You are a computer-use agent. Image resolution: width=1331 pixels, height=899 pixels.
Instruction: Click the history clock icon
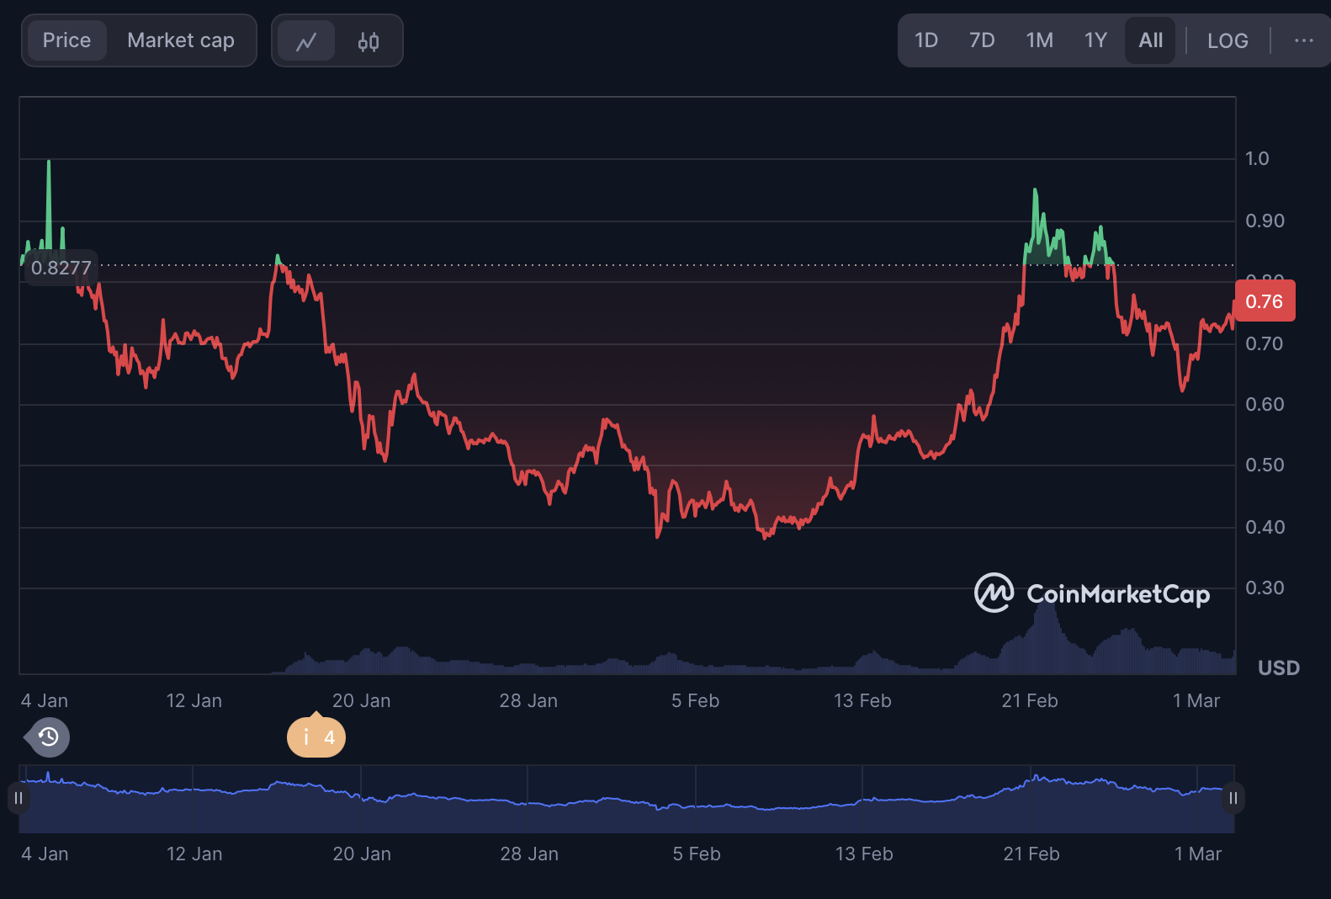pos(48,737)
